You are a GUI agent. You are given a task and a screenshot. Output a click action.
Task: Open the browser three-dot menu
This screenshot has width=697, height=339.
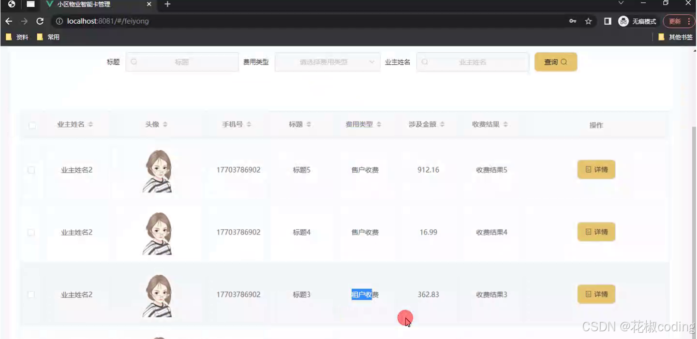tap(689, 21)
